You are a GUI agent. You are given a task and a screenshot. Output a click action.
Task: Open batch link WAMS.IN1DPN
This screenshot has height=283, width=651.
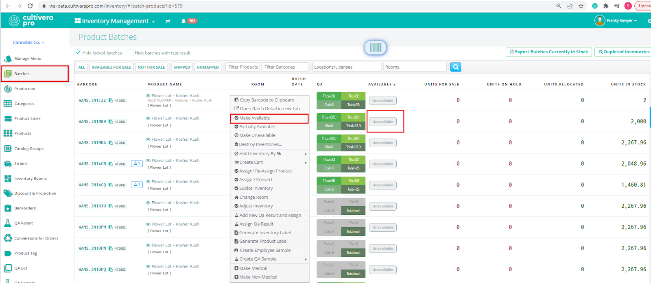(92, 248)
